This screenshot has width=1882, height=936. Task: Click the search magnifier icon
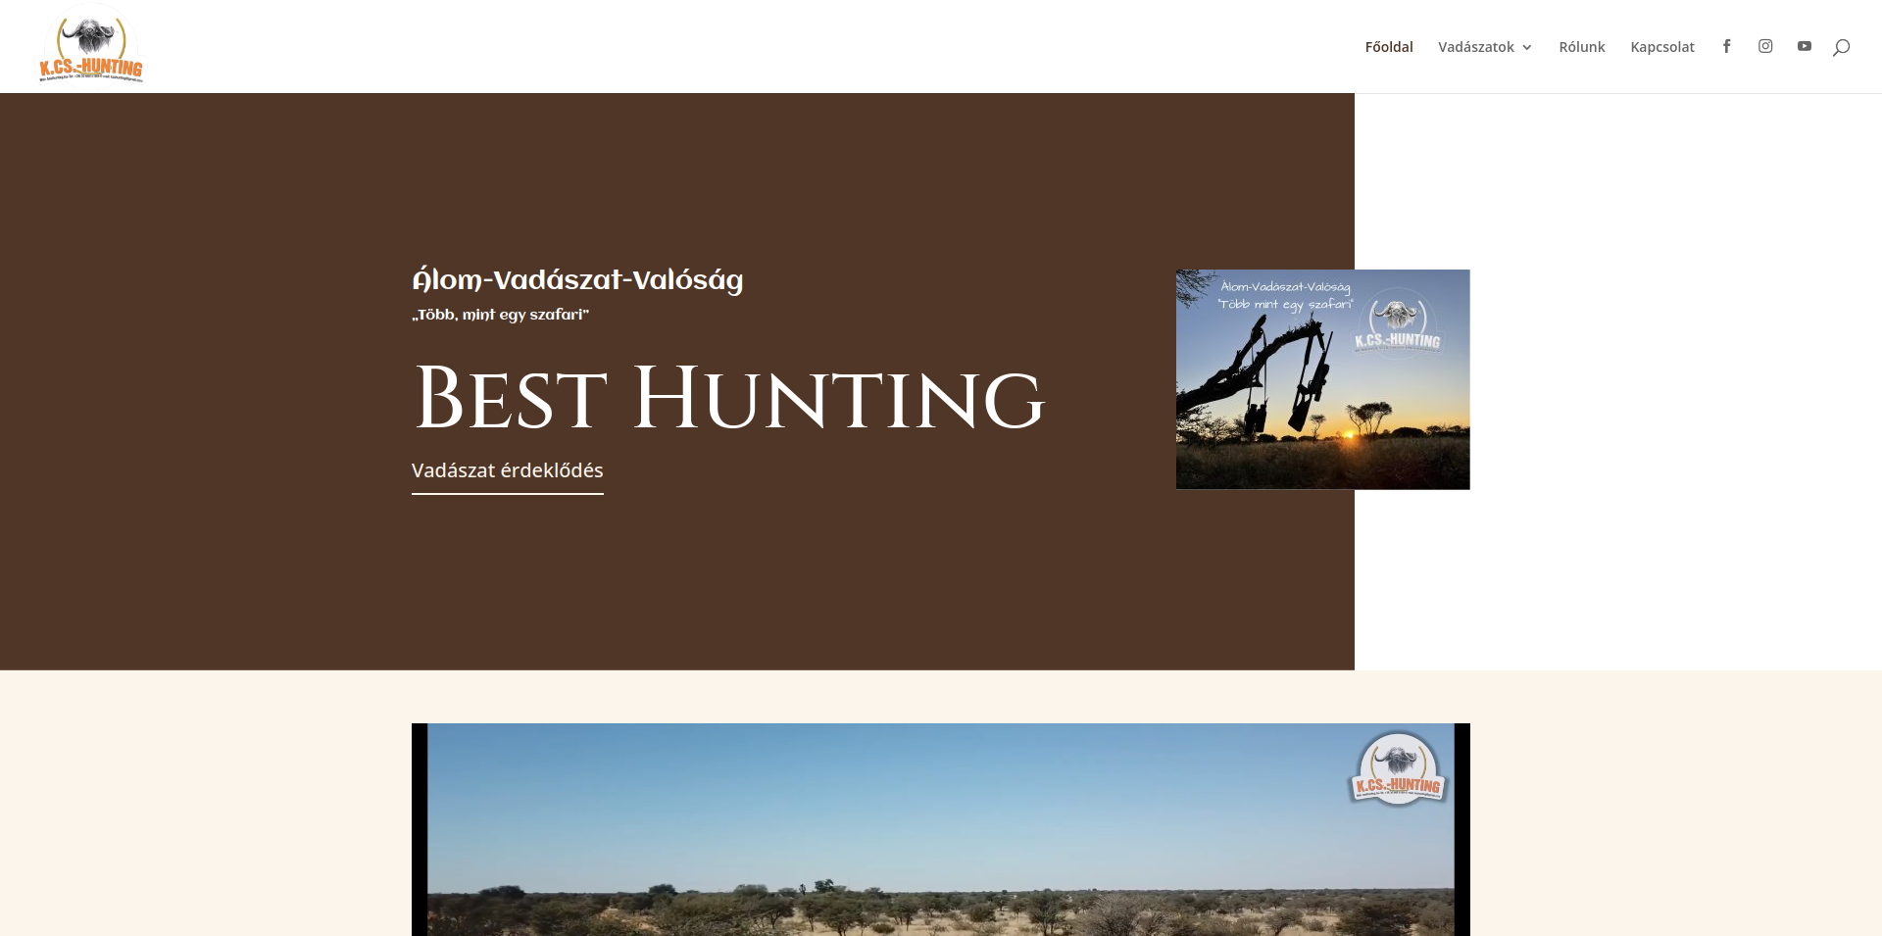click(1841, 47)
